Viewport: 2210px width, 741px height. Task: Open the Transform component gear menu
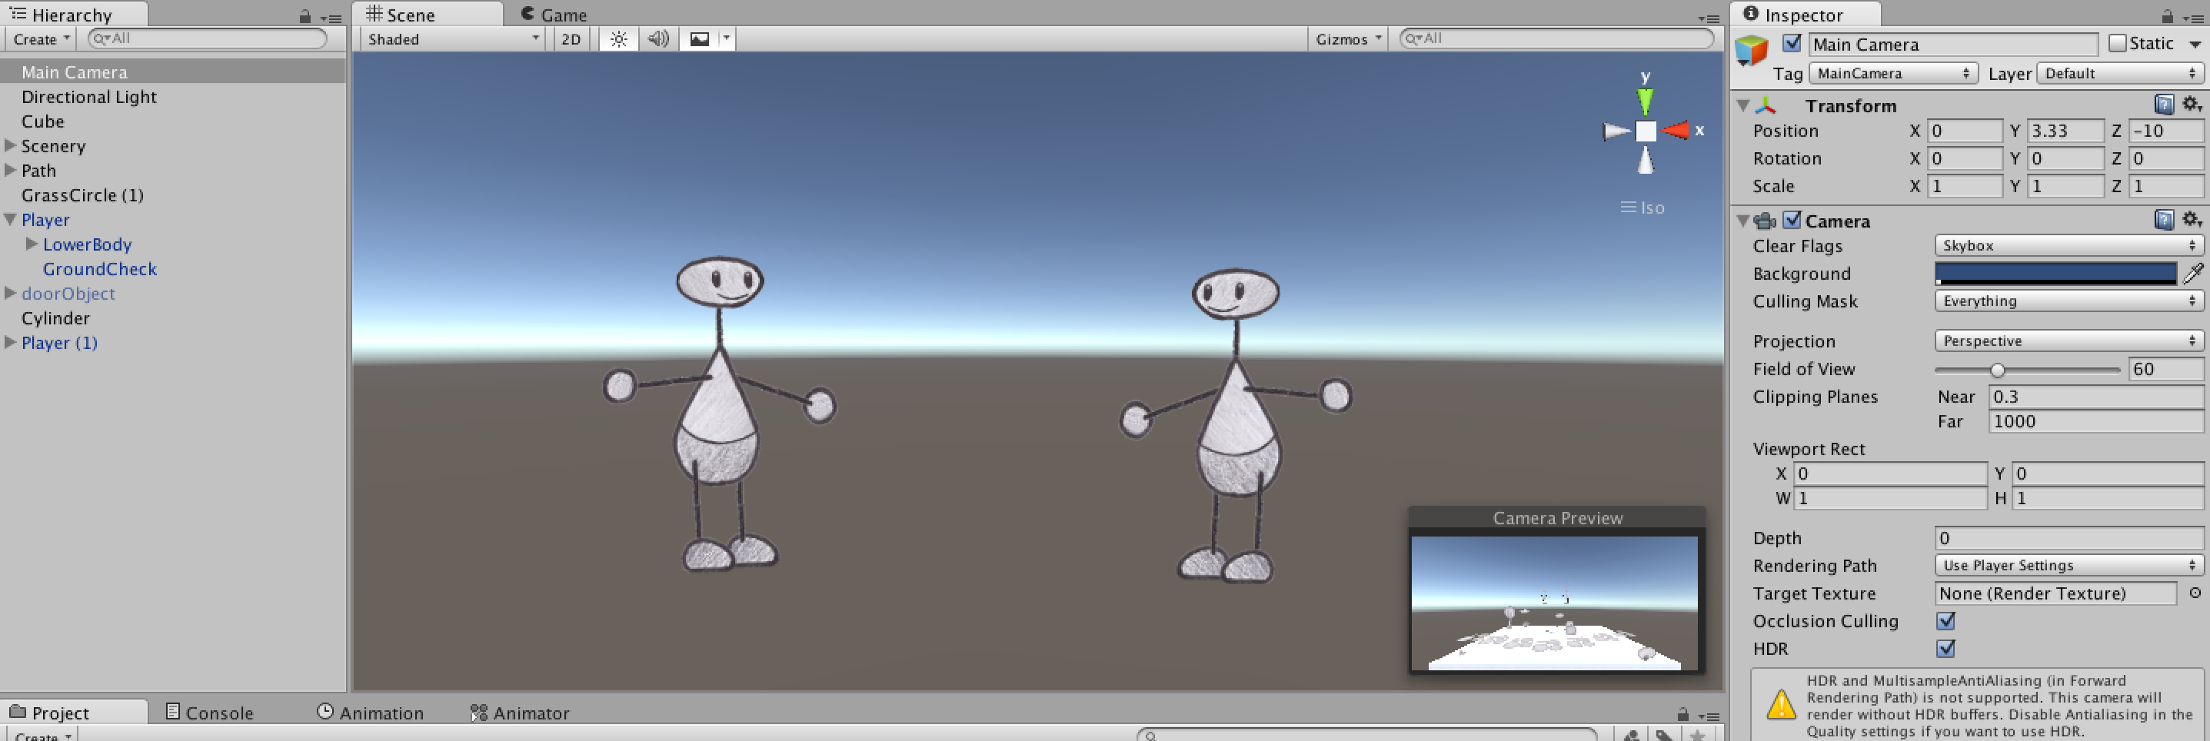tap(2191, 105)
